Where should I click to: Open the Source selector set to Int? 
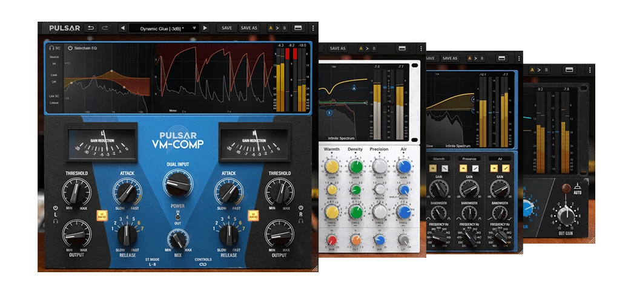click(54, 63)
